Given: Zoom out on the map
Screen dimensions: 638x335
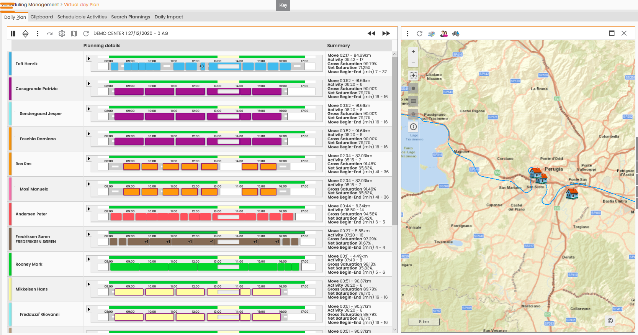Looking at the screenshot, I should tap(413, 62).
